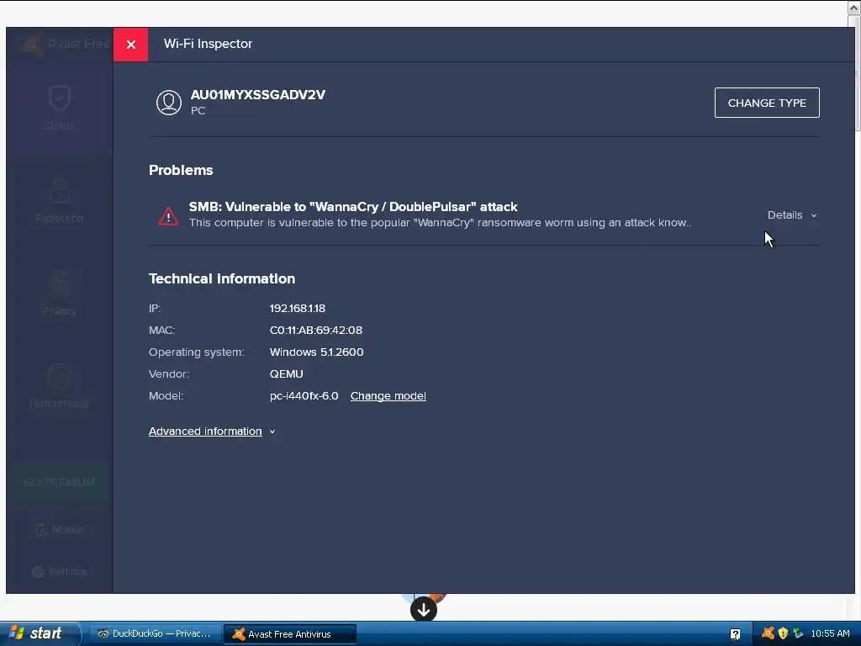Image resolution: width=861 pixels, height=646 pixels.
Task: Click the 10:55 AM taskbar clock
Action: pos(830,633)
